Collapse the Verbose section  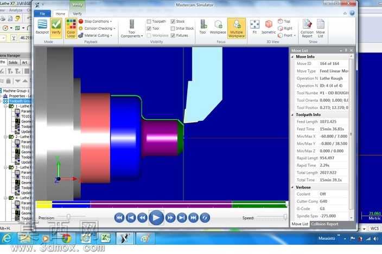click(x=292, y=187)
